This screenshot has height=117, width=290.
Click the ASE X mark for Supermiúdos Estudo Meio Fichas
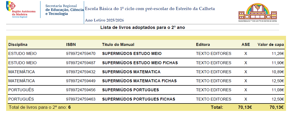[x=246, y=63]
